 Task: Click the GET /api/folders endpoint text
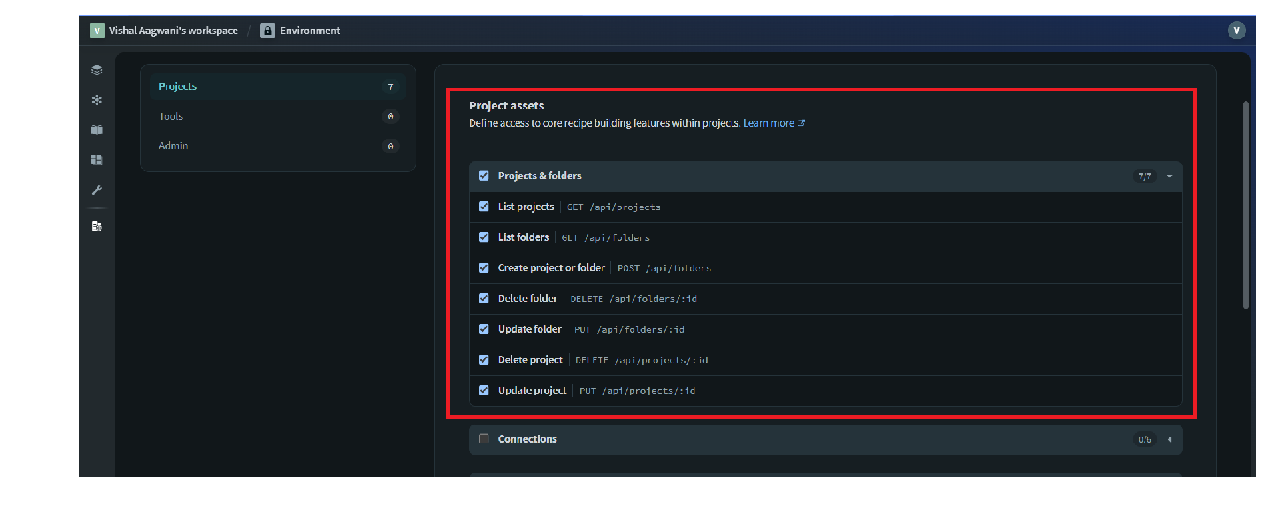606,238
